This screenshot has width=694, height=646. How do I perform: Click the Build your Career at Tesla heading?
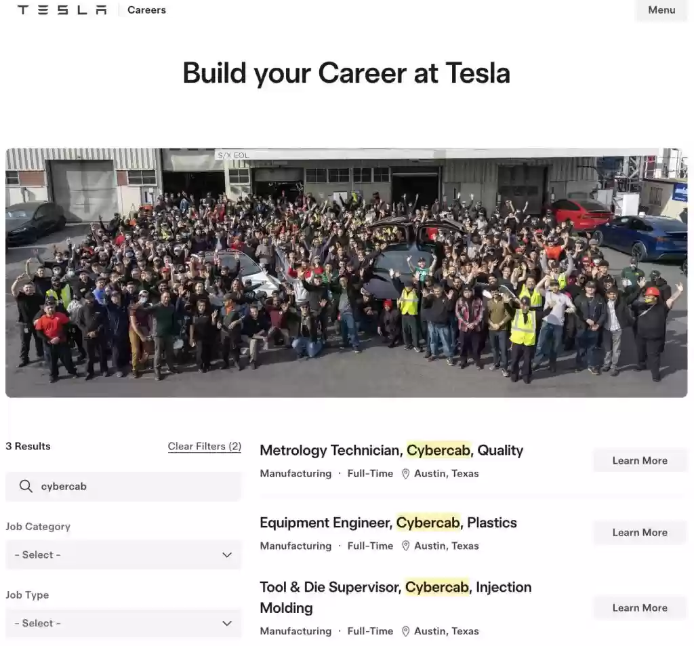[346, 73]
